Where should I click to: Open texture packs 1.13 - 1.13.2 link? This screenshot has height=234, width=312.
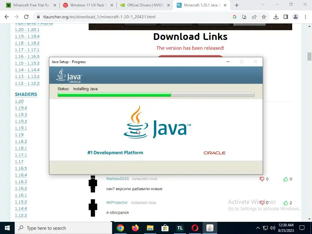pos(27,76)
